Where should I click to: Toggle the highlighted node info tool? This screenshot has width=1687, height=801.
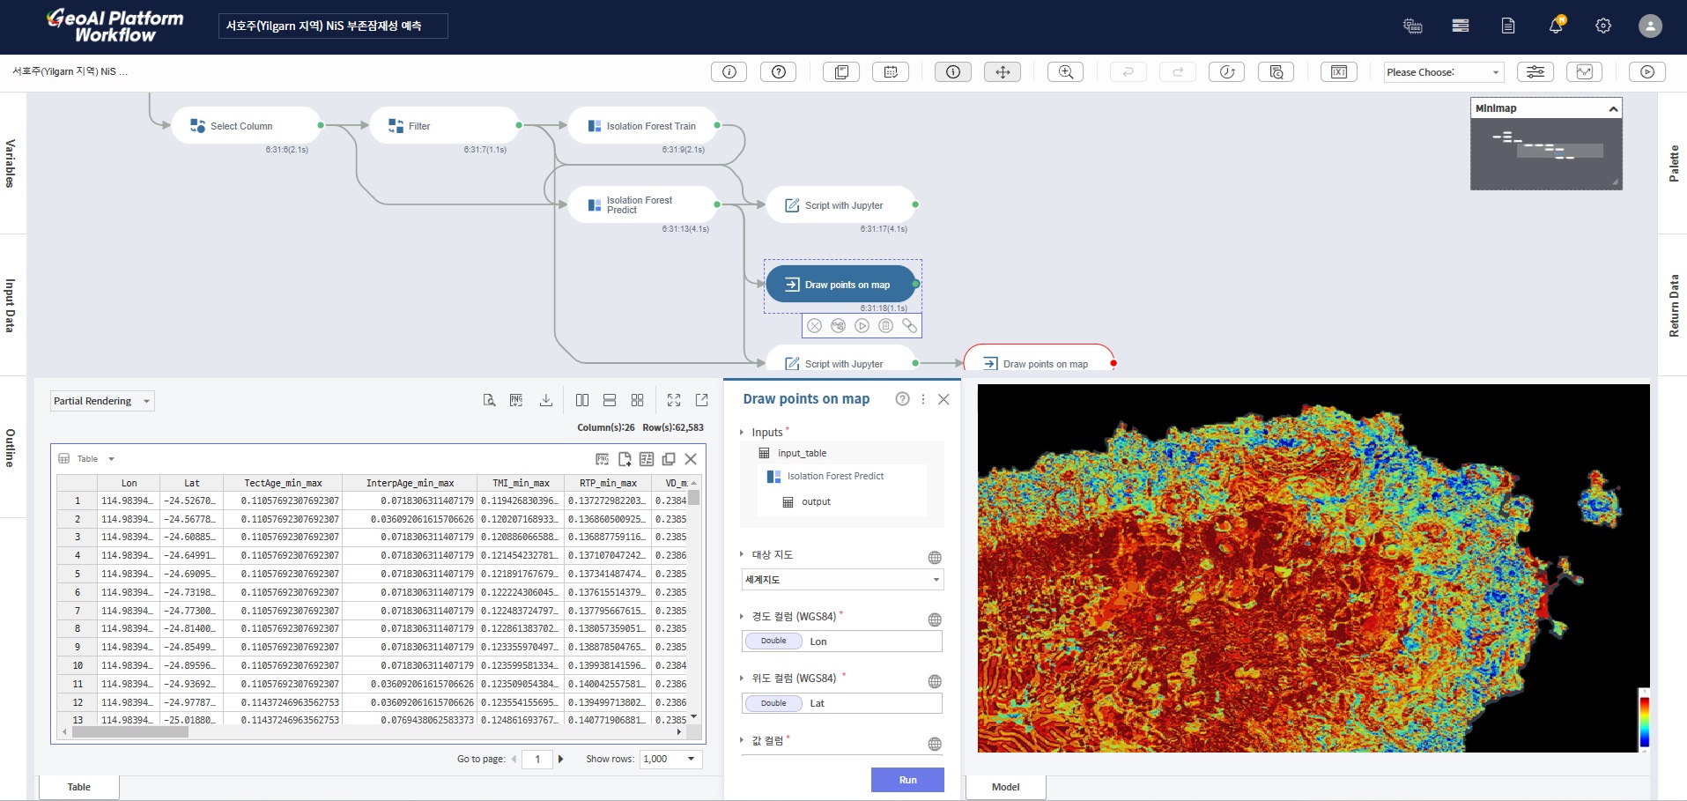[953, 72]
